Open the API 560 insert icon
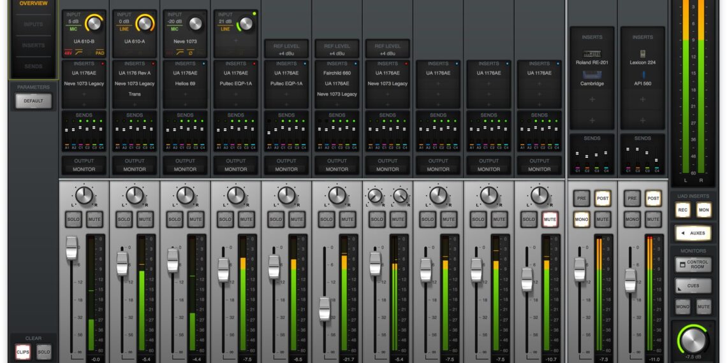 pos(643,76)
